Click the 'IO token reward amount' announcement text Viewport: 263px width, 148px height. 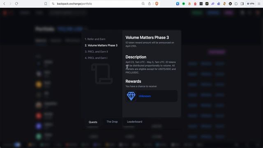tap(150, 44)
